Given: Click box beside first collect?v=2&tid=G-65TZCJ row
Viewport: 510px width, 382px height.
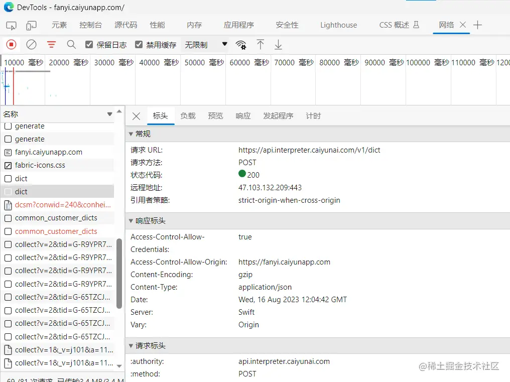Looking at the screenshot, I should pos(8,297).
